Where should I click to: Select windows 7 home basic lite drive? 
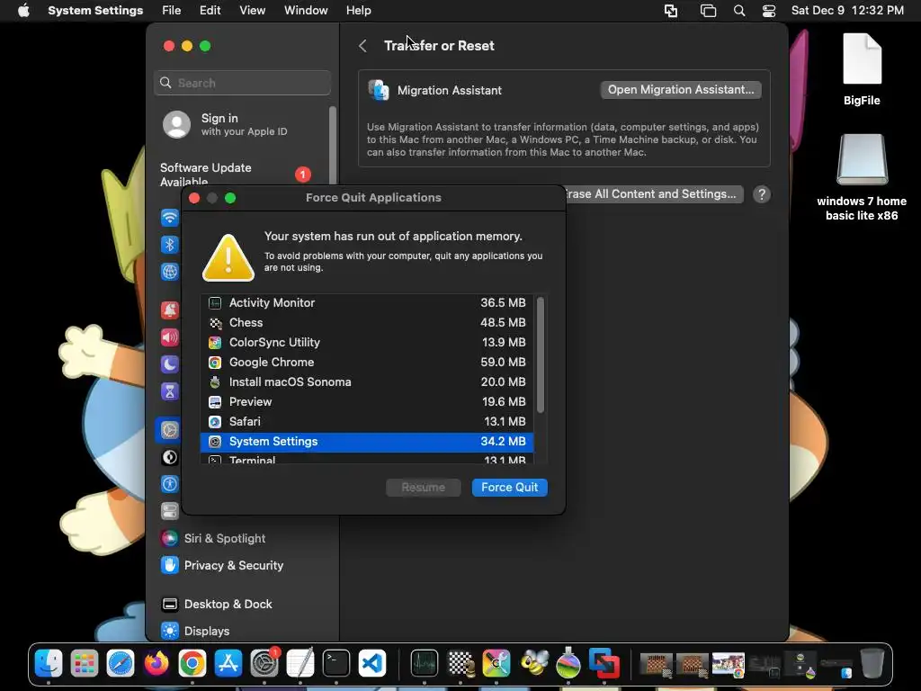click(862, 177)
